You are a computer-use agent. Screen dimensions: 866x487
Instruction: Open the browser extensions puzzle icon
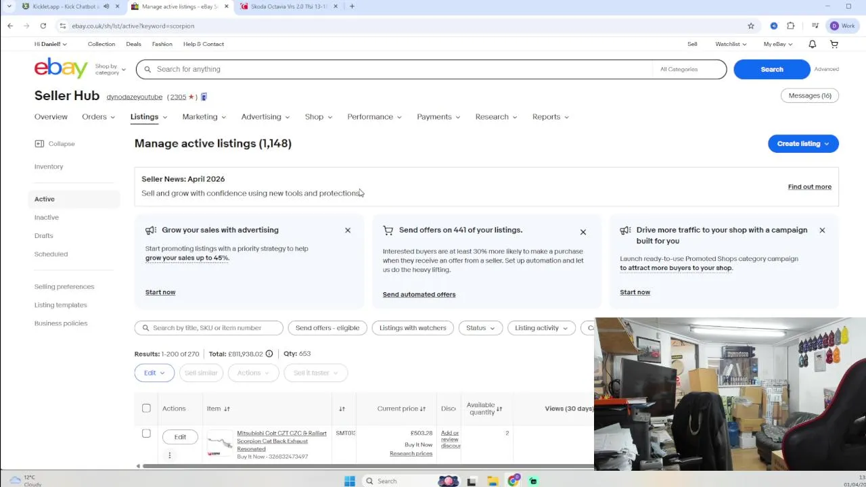791,26
